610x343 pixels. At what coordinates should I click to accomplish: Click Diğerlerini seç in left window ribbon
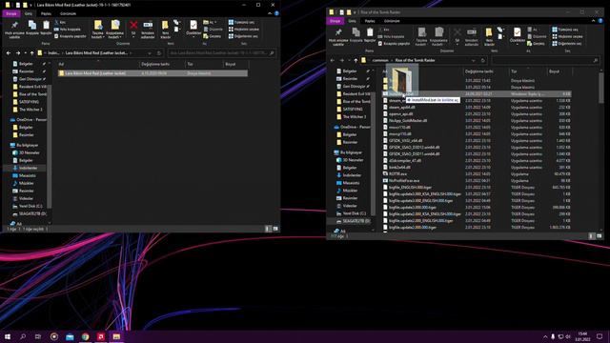point(243,36)
